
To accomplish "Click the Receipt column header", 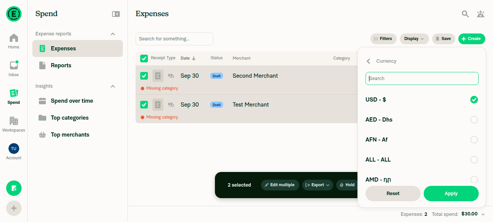I will [158, 58].
